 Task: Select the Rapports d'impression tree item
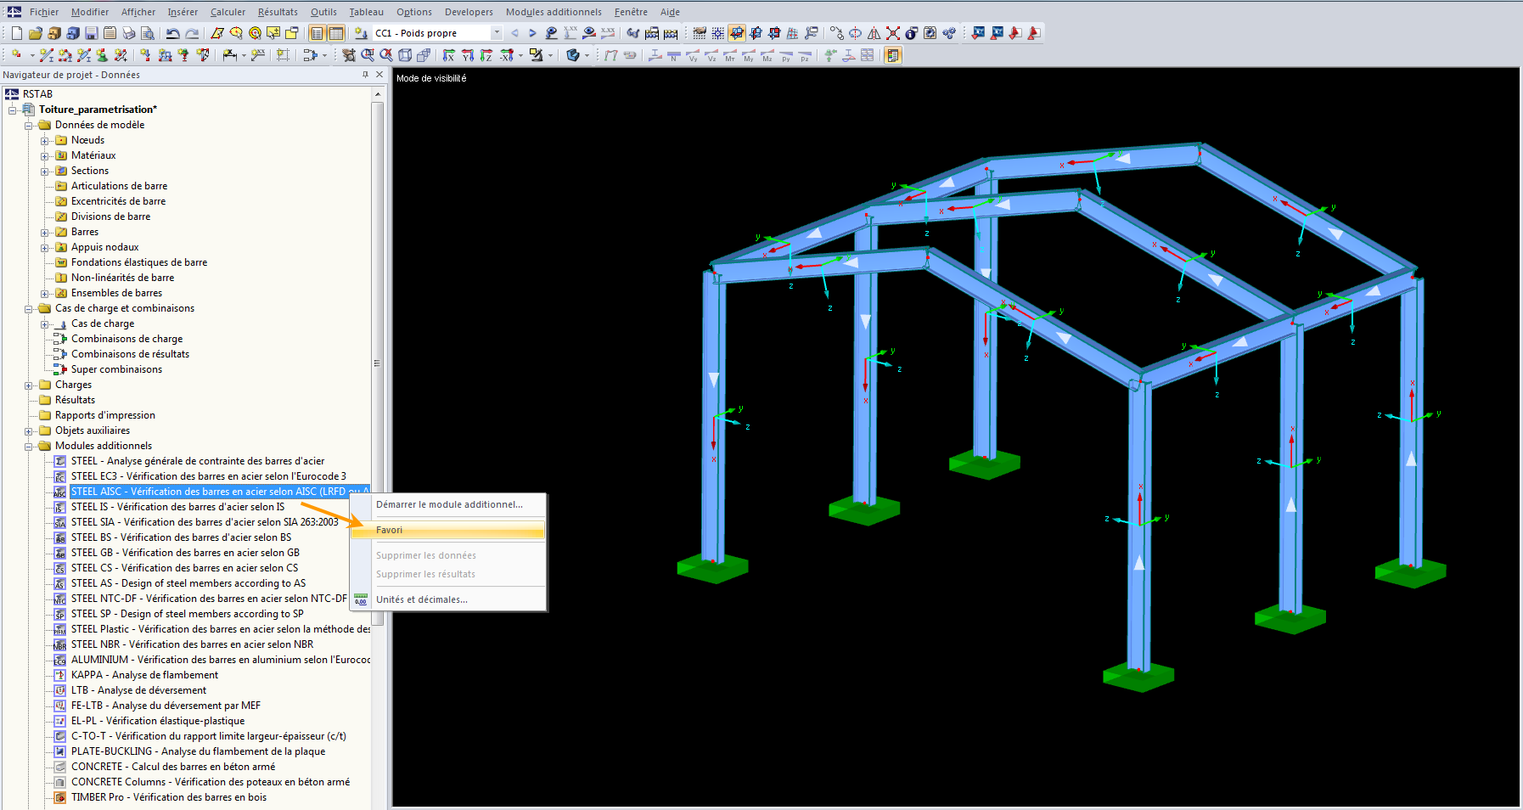click(x=105, y=415)
